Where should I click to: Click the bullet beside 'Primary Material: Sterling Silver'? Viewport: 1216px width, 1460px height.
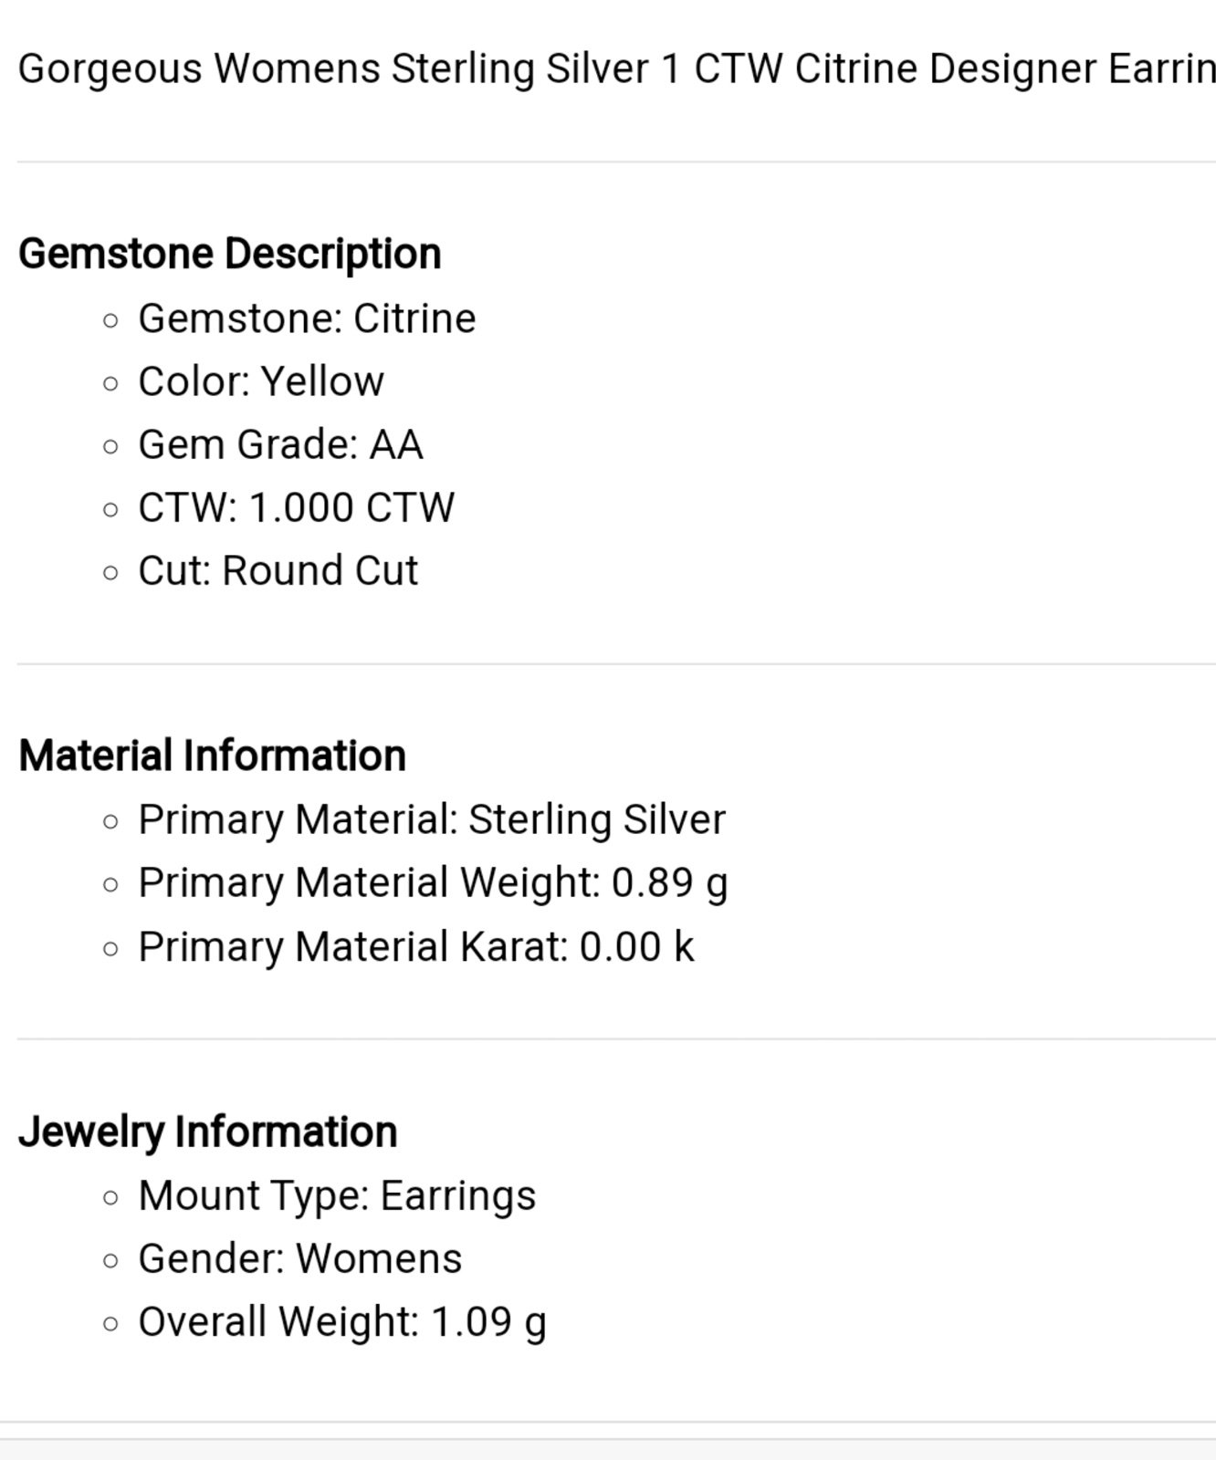click(x=111, y=822)
